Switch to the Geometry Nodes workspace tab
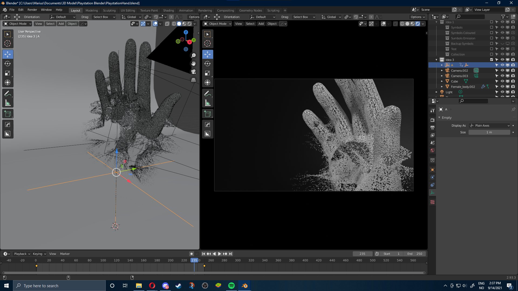The height and width of the screenshot is (291, 518). coord(251,11)
